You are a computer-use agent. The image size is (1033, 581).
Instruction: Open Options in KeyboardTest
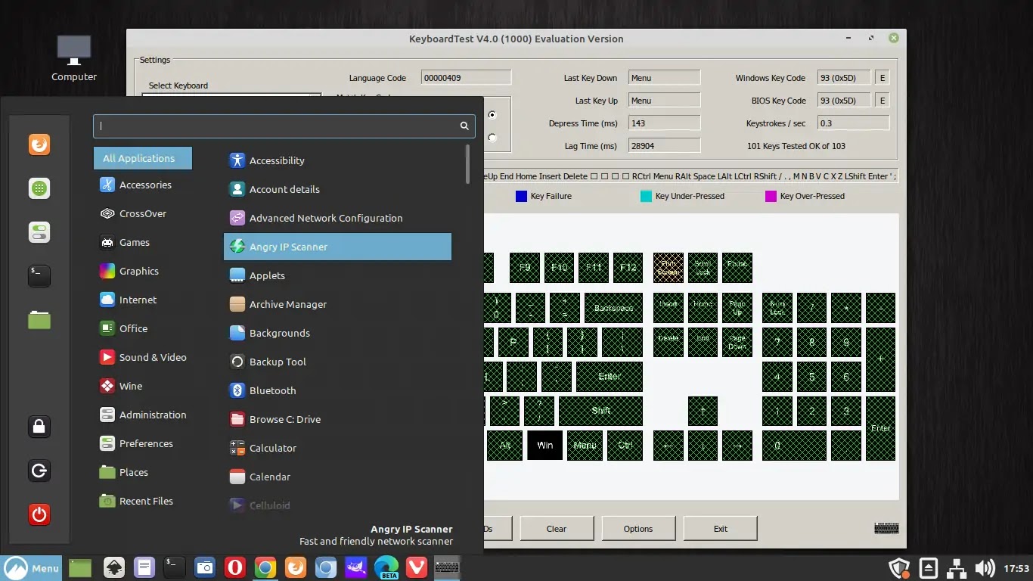click(638, 528)
